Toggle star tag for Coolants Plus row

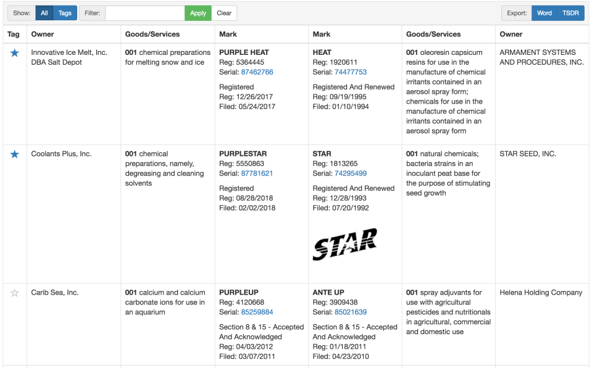click(x=15, y=154)
